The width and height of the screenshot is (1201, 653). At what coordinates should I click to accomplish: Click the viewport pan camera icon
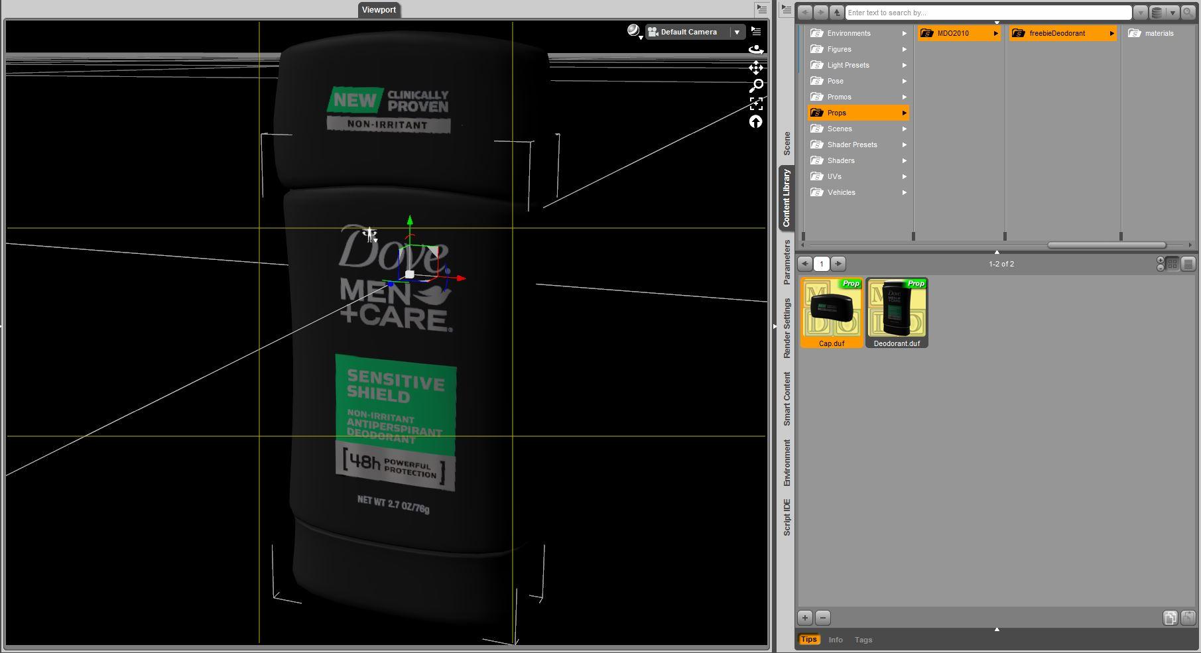(756, 68)
